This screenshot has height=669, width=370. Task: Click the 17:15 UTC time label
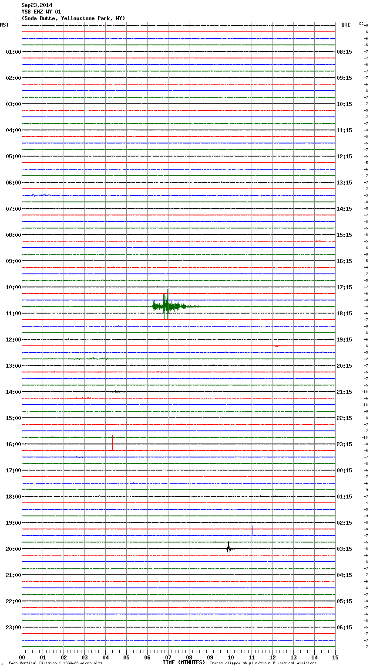344,287
